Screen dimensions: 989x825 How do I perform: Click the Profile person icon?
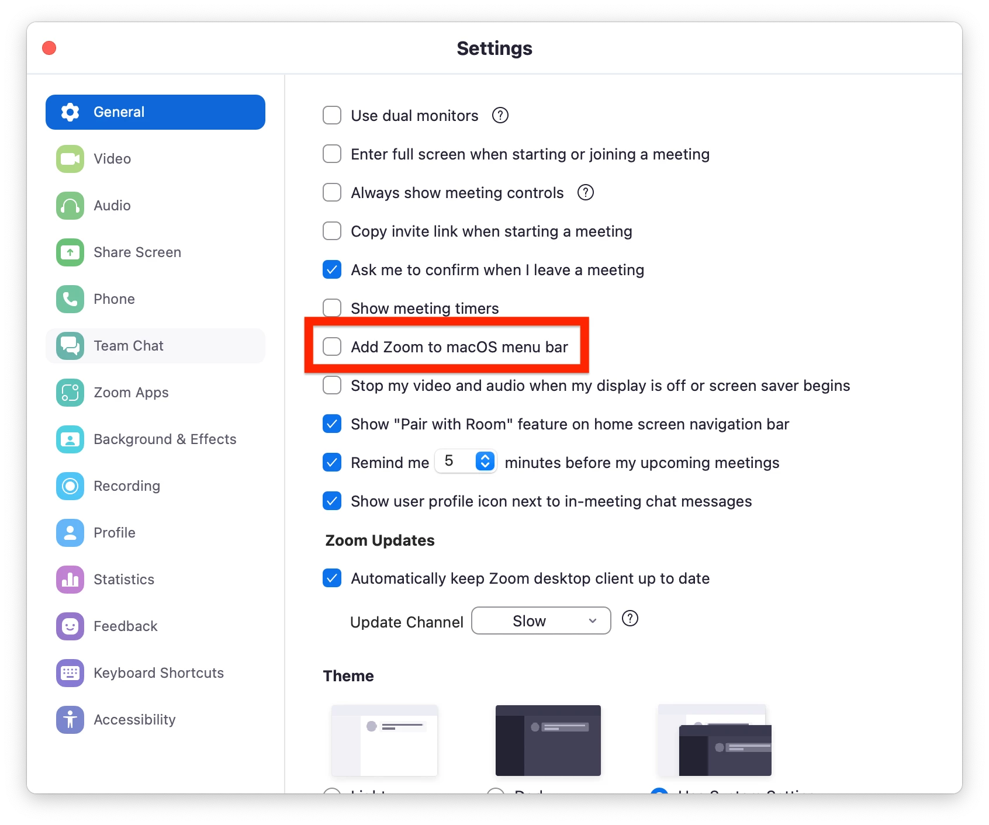pos(70,533)
